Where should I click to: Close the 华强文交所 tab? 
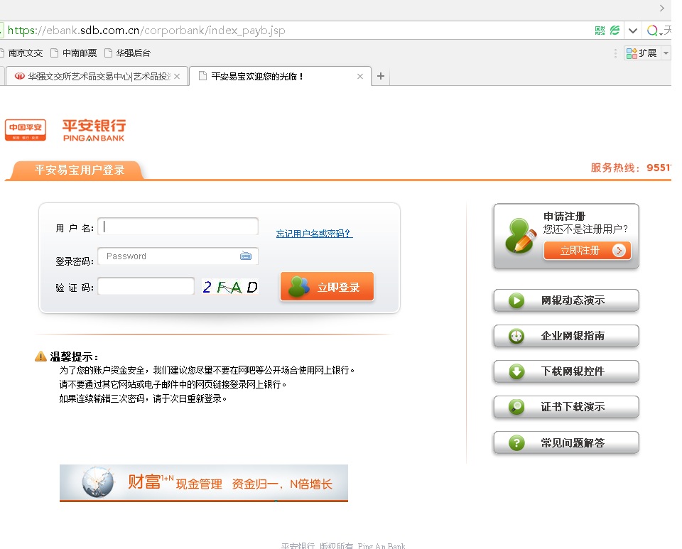pyautogui.click(x=177, y=77)
